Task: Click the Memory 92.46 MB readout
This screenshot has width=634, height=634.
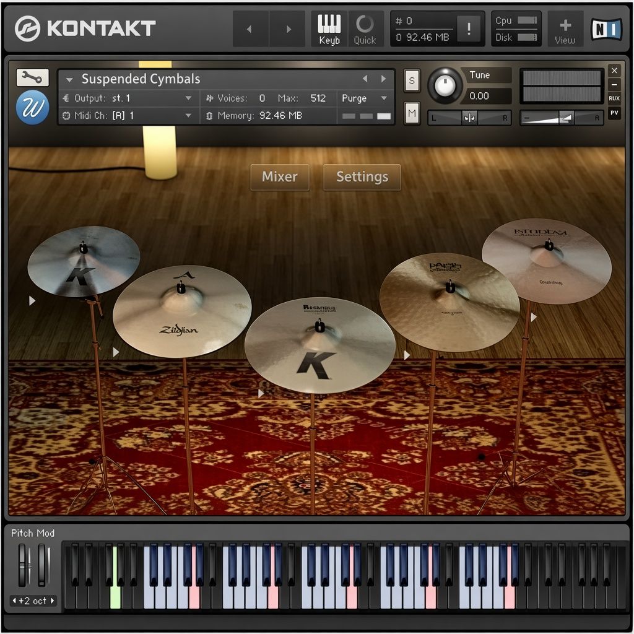Action: [260, 116]
